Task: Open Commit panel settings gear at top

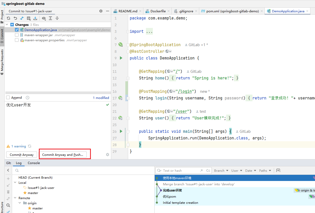Action: (101, 11)
